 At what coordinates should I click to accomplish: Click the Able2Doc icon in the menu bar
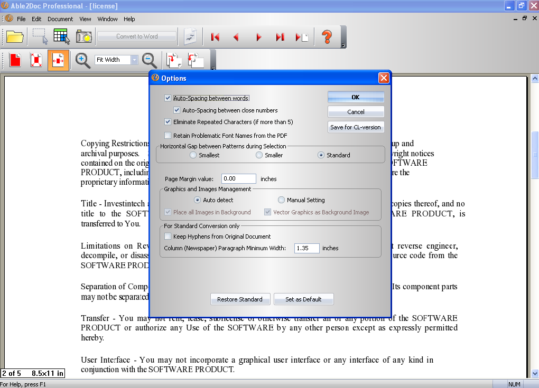pos(10,18)
